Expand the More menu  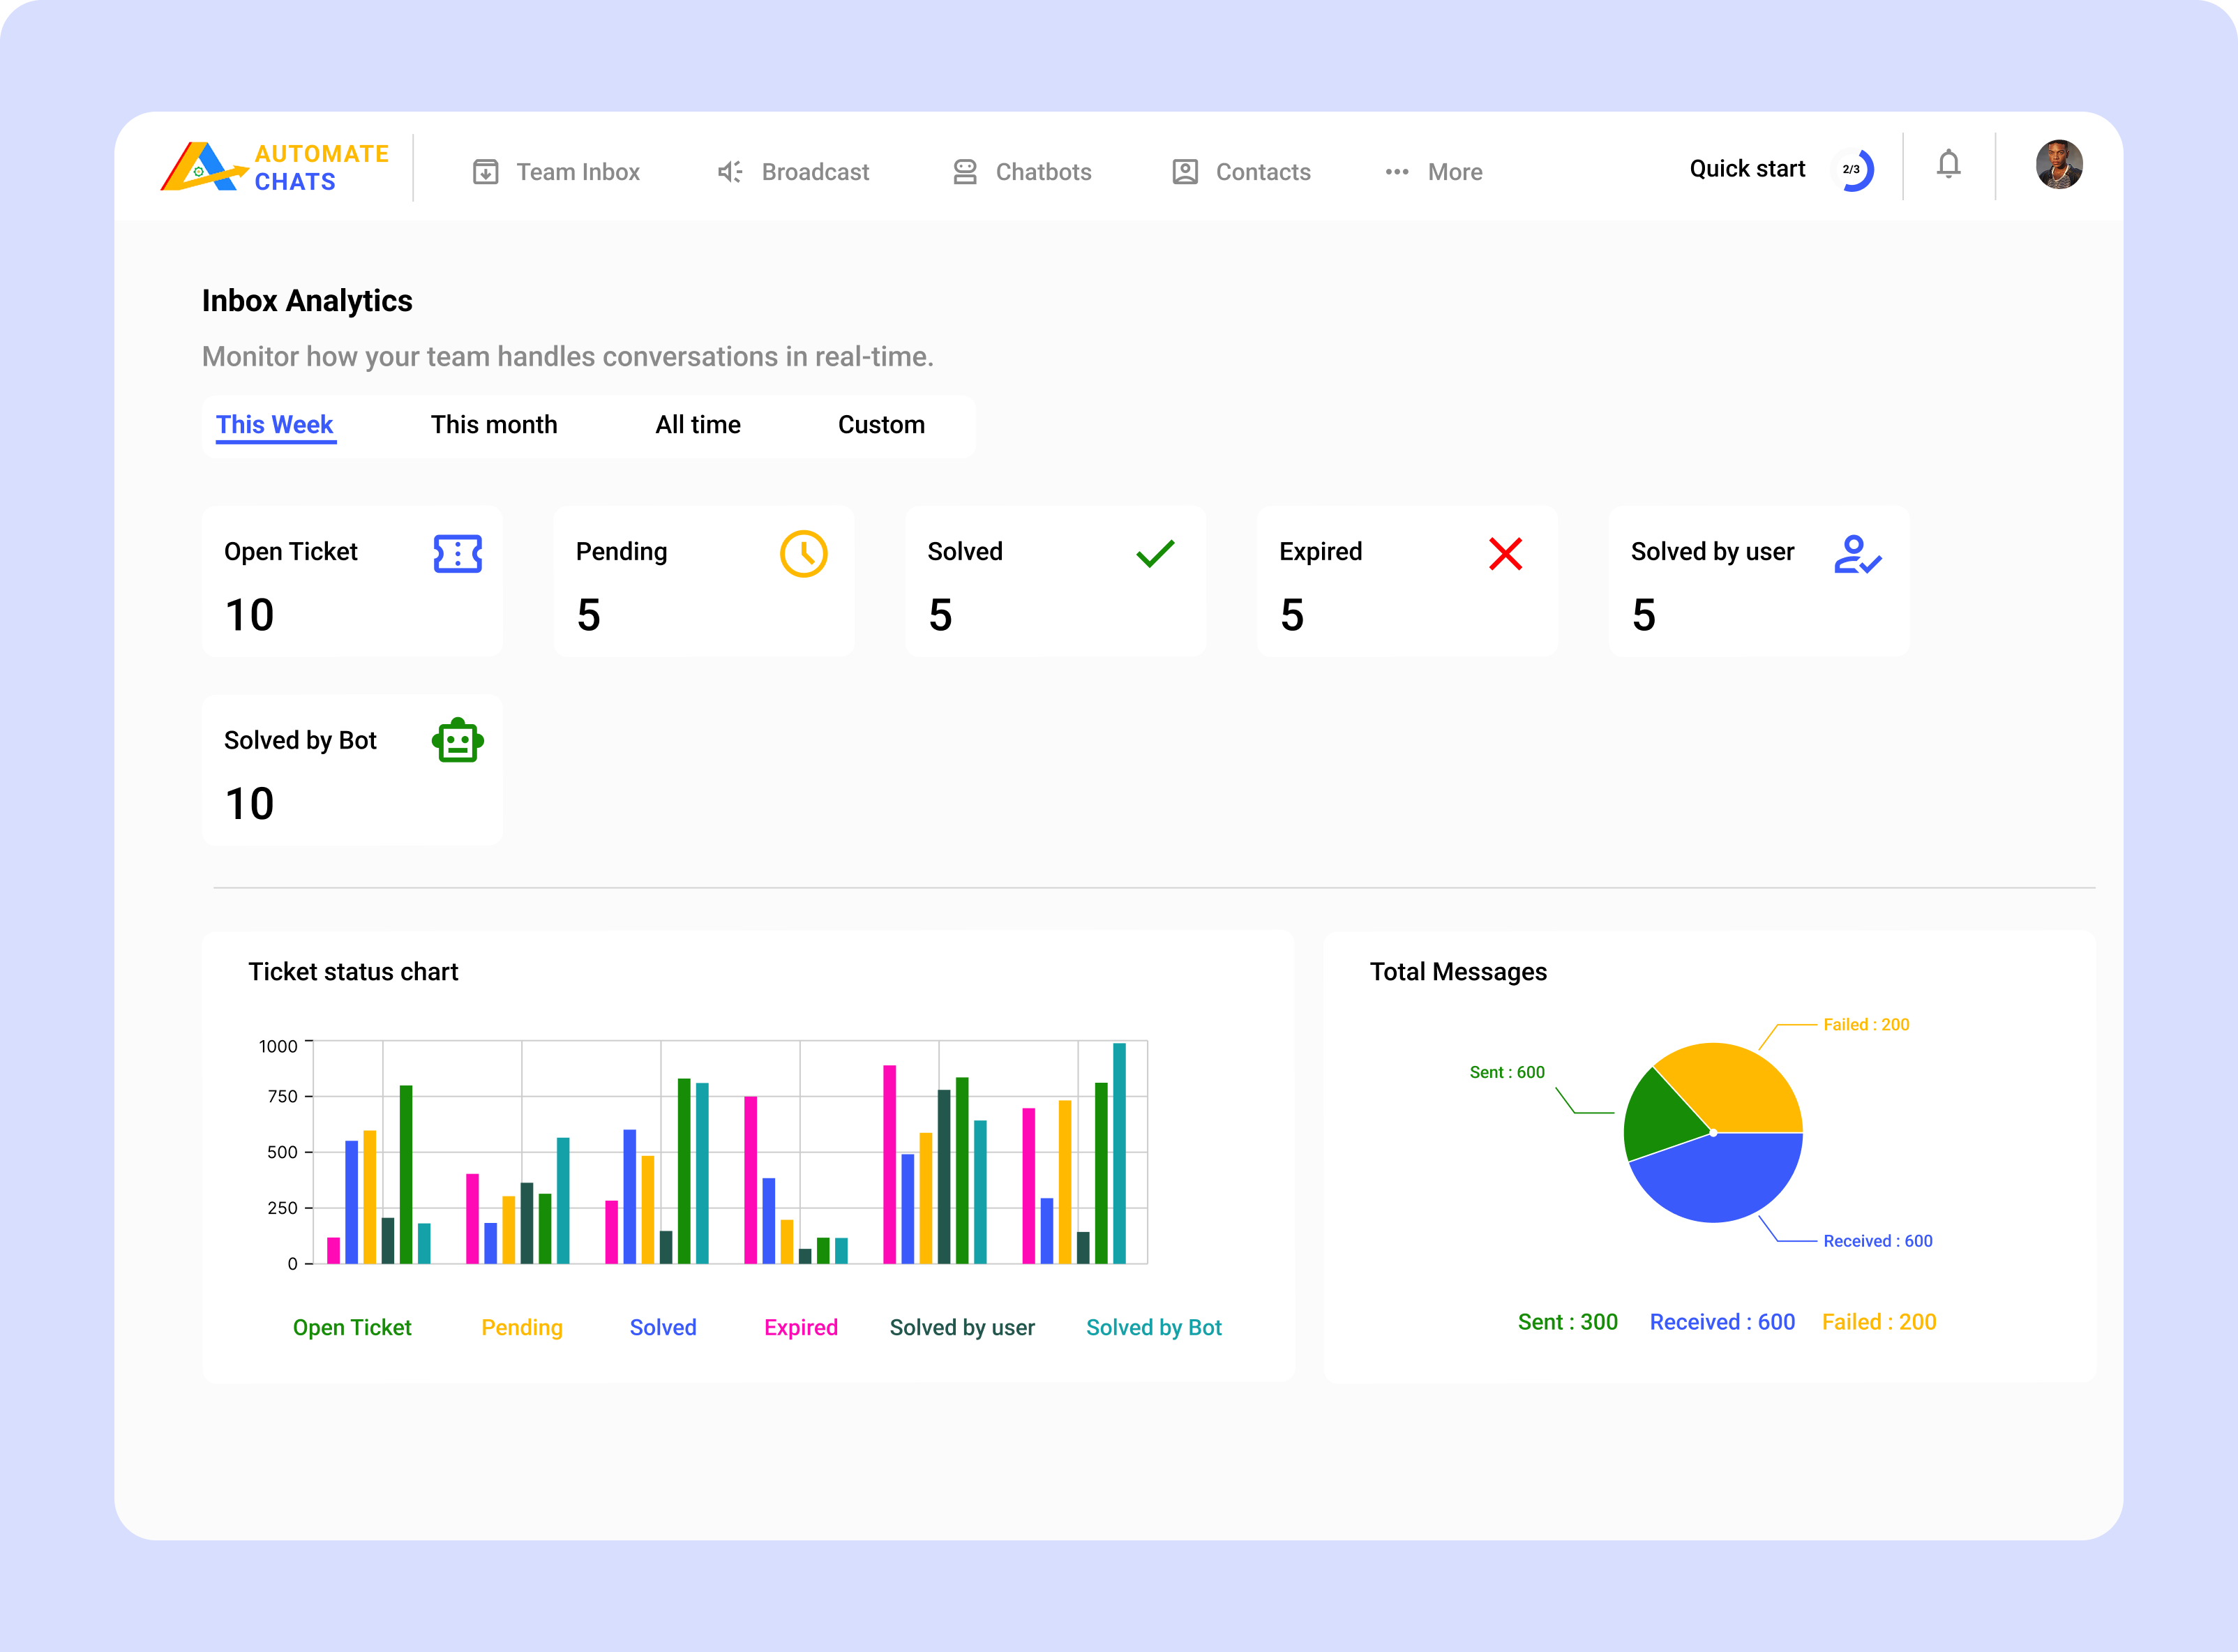click(1432, 171)
